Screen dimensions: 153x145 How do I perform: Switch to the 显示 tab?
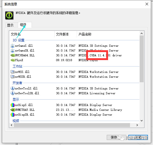click(12, 25)
